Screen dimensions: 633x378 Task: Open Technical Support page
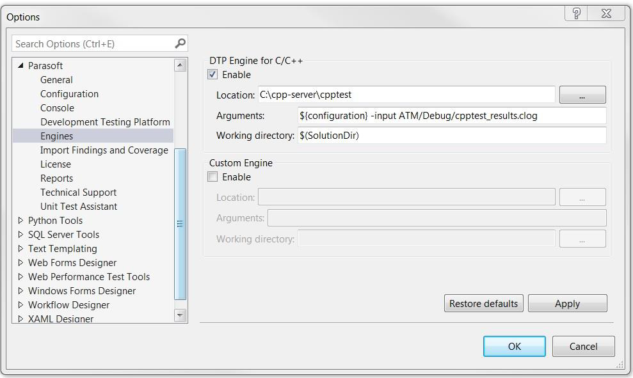coord(78,193)
